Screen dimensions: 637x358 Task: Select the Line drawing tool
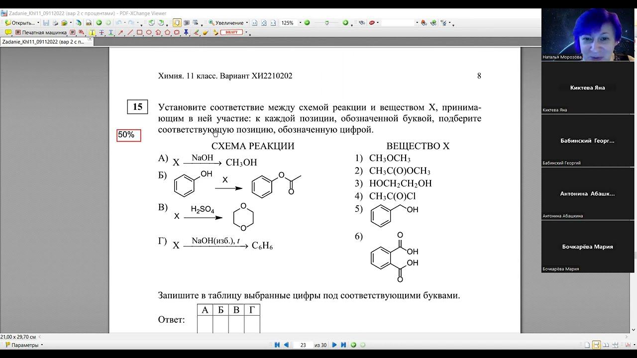[x=130, y=32]
